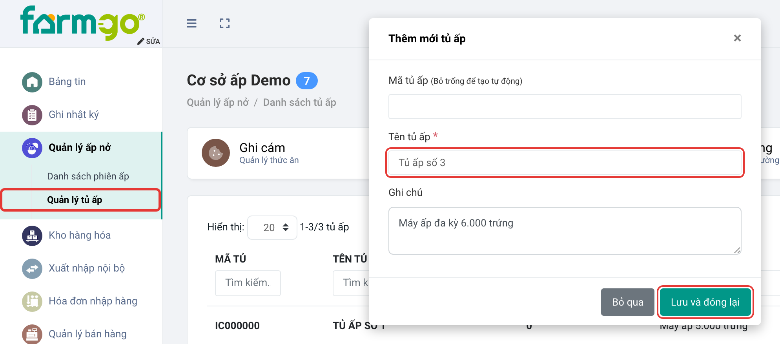Click the Quản lý bán hàng icon
The width and height of the screenshot is (780, 344).
[32, 334]
